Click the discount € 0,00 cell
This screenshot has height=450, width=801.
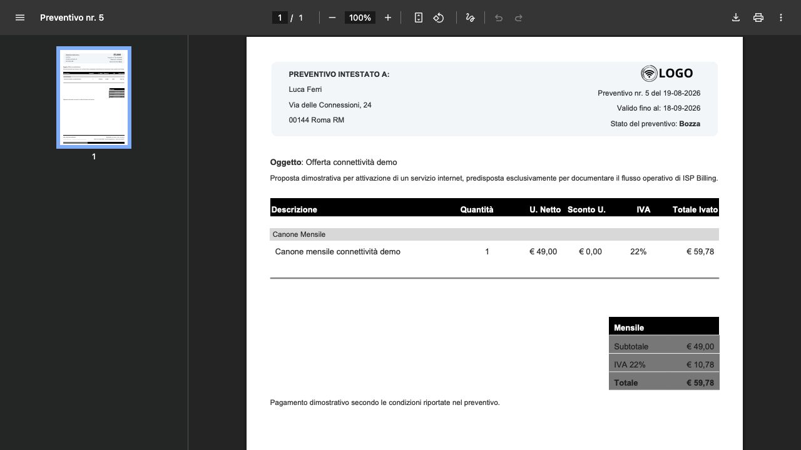pos(590,252)
